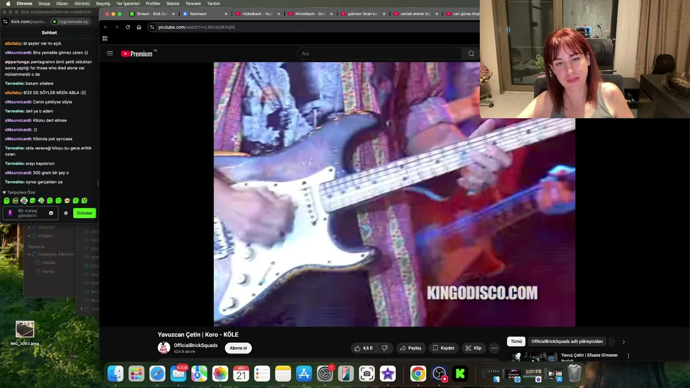
Task: Open Launchpad from the Dock
Action: pos(136,373)
